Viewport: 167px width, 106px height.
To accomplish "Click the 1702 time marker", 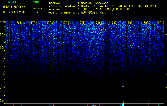I will coord(34,23).
